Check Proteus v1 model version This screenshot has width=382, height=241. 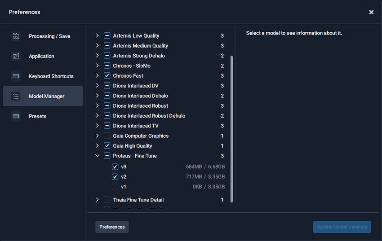(x=115, y=187)
